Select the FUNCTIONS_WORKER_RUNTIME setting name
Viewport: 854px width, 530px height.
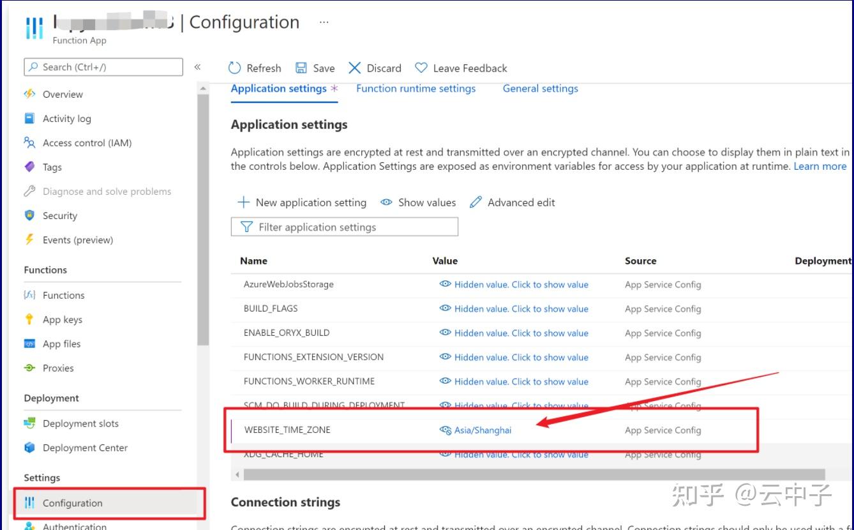(x=309, y=381)
